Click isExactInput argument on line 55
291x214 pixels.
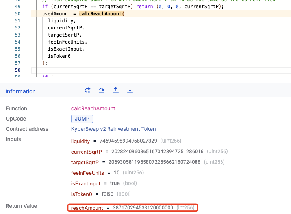click(x=65, y=49)
